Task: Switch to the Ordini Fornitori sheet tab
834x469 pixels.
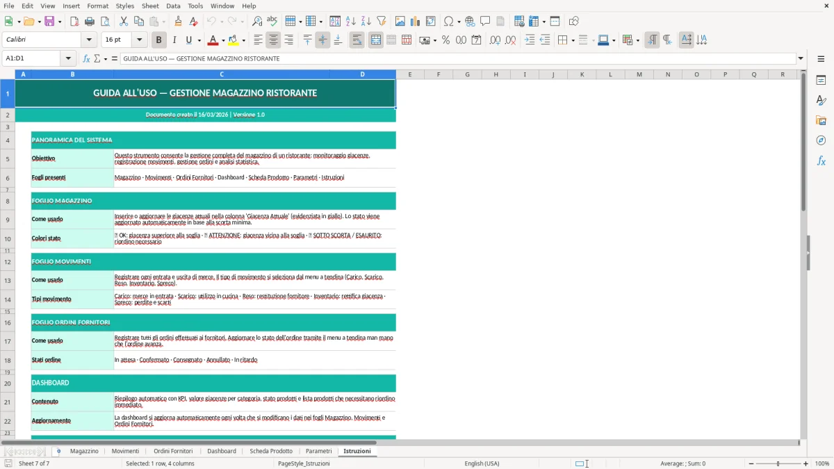Action: pyautogui.click(x=173, y=451)
